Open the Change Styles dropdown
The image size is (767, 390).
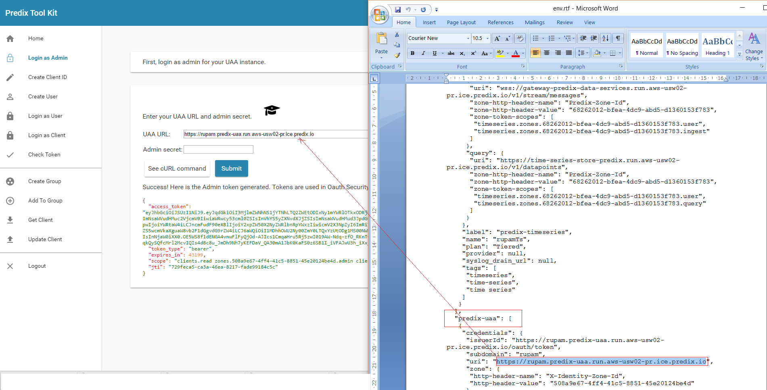[x=754, y=46]
